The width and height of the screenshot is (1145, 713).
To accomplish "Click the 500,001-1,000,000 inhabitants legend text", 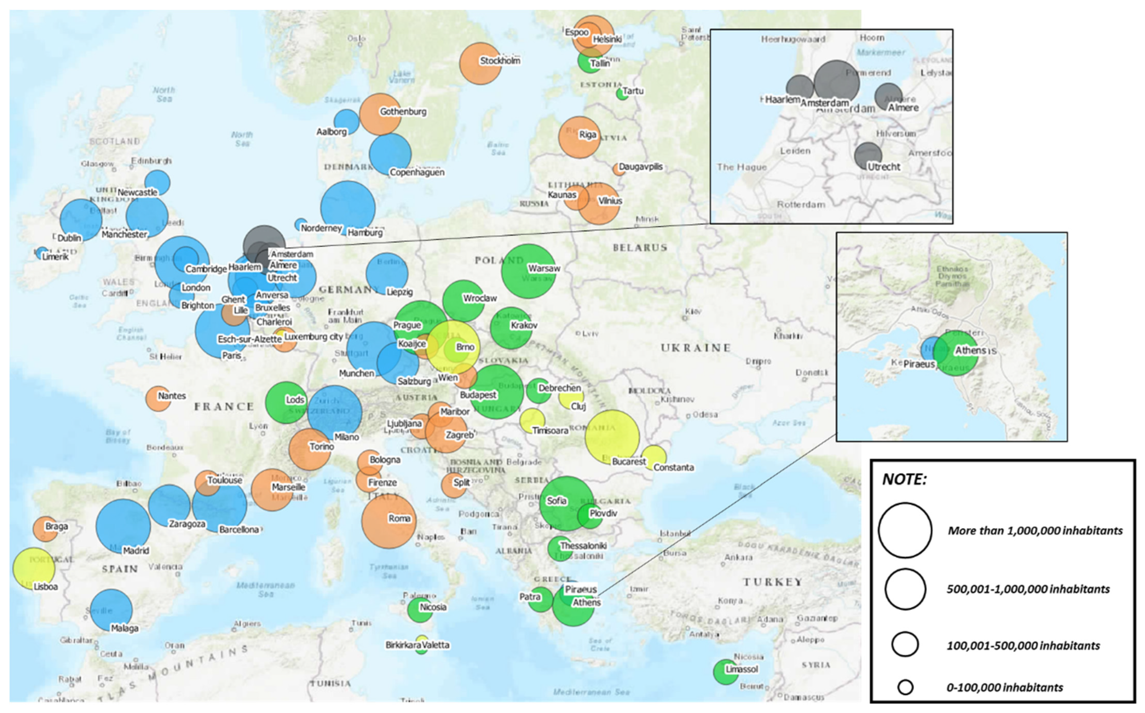I will (1027, 589).
